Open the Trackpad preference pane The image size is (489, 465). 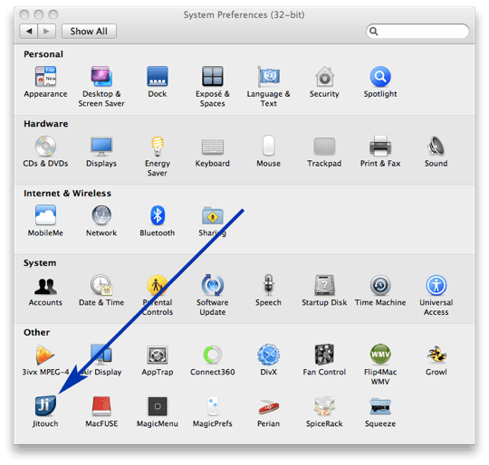[x=324, y=151]
